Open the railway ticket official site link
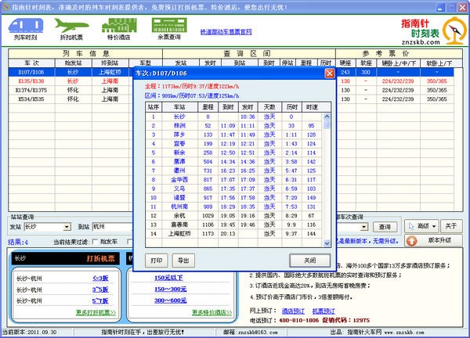This screenshot has width=470, height=338. 226,32
